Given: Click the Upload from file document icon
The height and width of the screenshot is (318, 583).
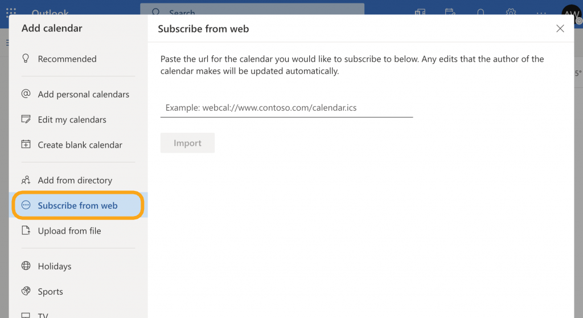Looking at the screenshot, I should (26, 231).
